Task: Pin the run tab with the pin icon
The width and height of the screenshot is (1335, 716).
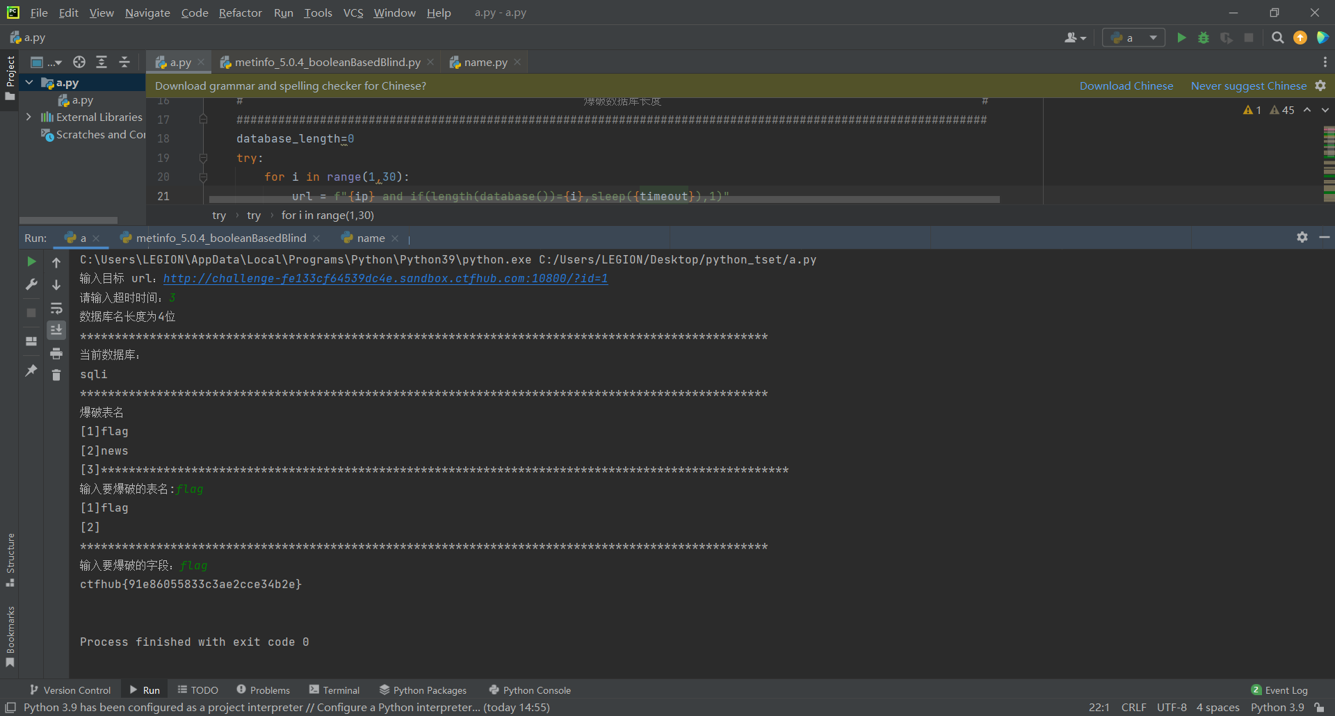Action: 31,371
